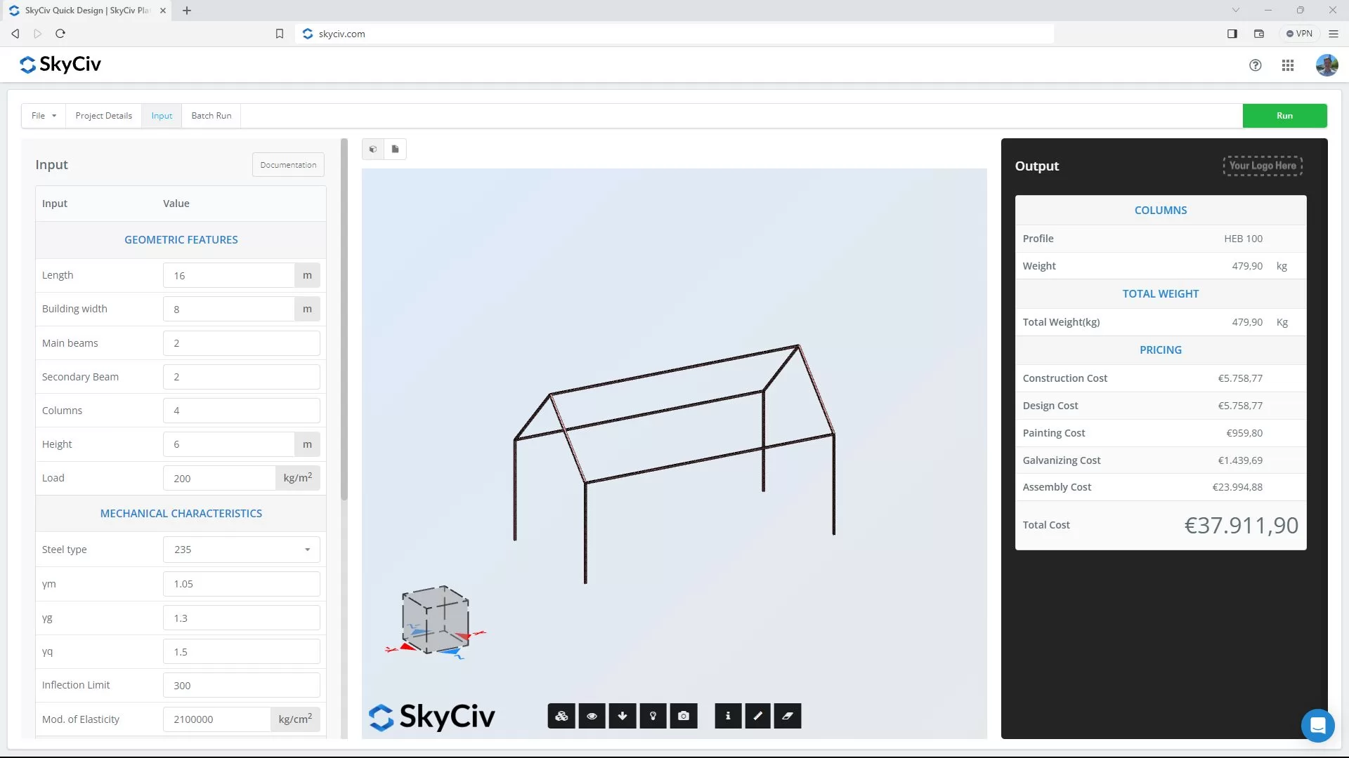The width and height of the screenshot is (1349, 758).
Task: Click the γm value field
Action: pyautogui.click(x=242, y=584)
